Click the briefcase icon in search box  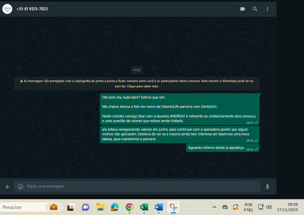click(54, 207)
